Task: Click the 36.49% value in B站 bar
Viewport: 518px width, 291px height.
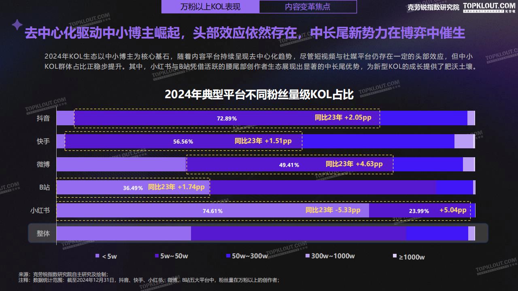Action: 133,188
